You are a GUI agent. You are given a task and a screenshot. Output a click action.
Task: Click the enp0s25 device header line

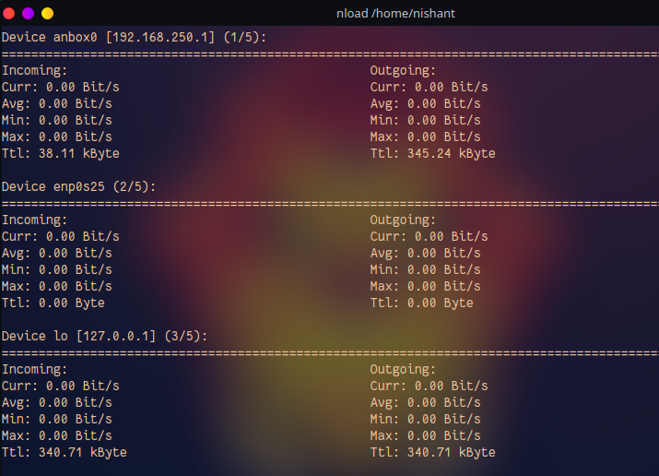point(78,186)
